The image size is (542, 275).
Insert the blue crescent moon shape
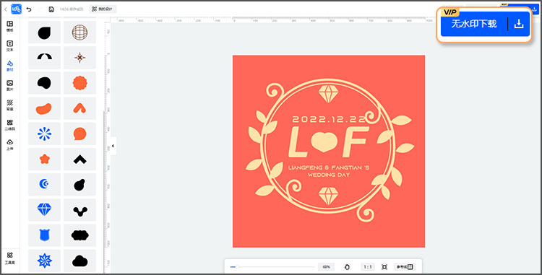44,185
